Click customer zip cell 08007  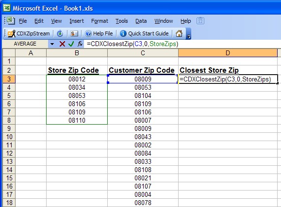[x=143, y=120]
